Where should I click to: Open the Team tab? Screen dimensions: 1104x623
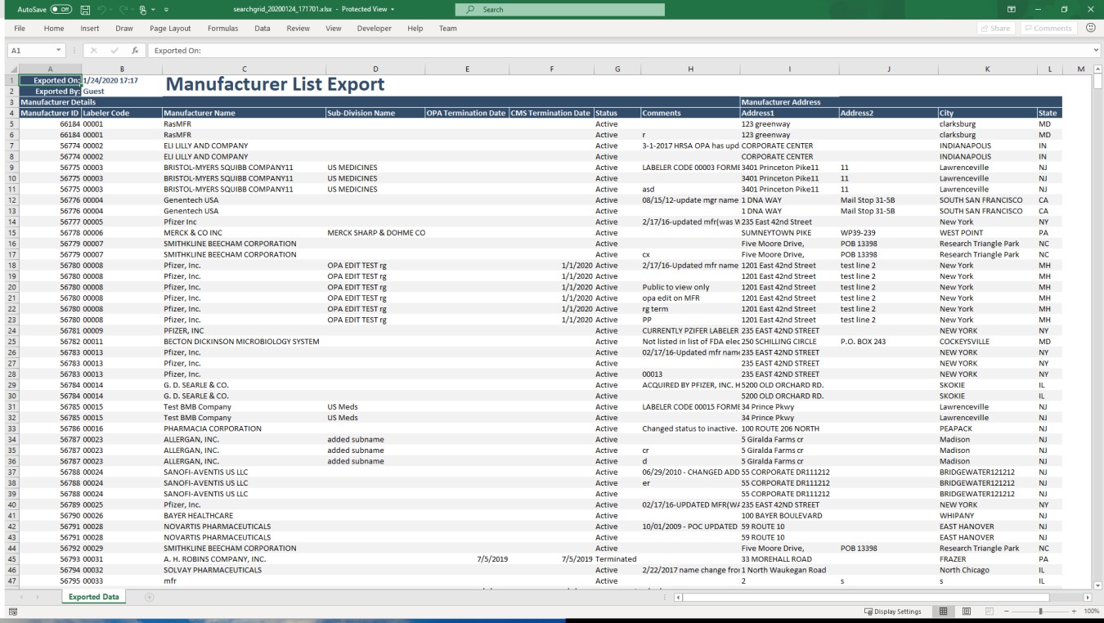(x=448, y=28)
